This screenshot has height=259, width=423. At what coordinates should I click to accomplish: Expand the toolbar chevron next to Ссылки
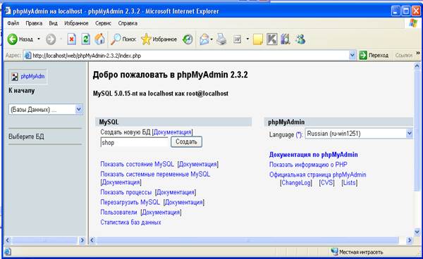point(418,53)
